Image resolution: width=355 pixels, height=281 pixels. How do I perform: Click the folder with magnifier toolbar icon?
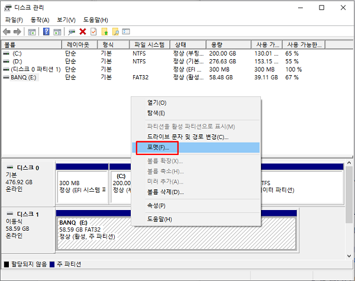coord(115,31)
